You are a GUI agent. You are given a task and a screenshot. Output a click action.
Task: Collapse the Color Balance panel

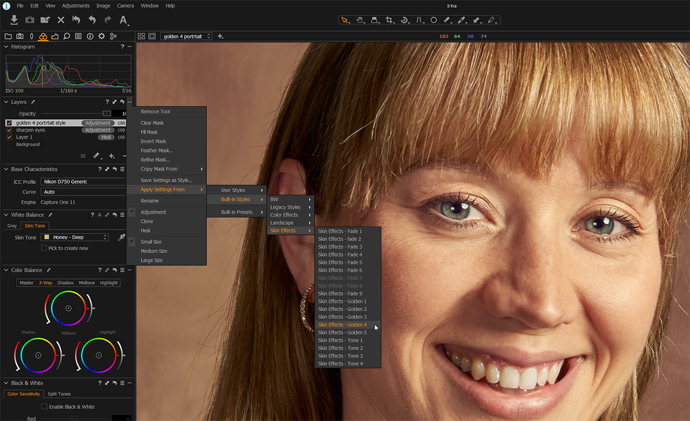[6, 270]
